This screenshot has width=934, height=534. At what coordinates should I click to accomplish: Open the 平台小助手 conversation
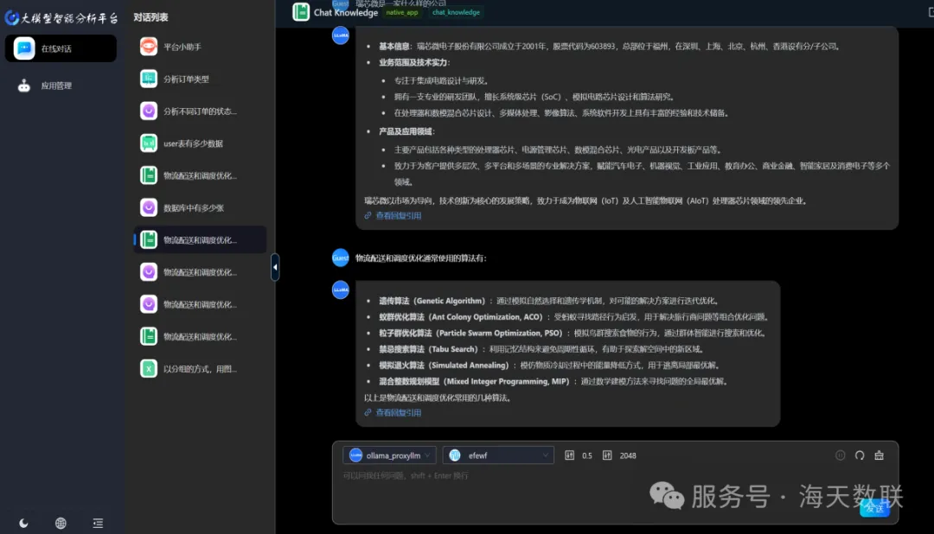[x=182, y=47]
